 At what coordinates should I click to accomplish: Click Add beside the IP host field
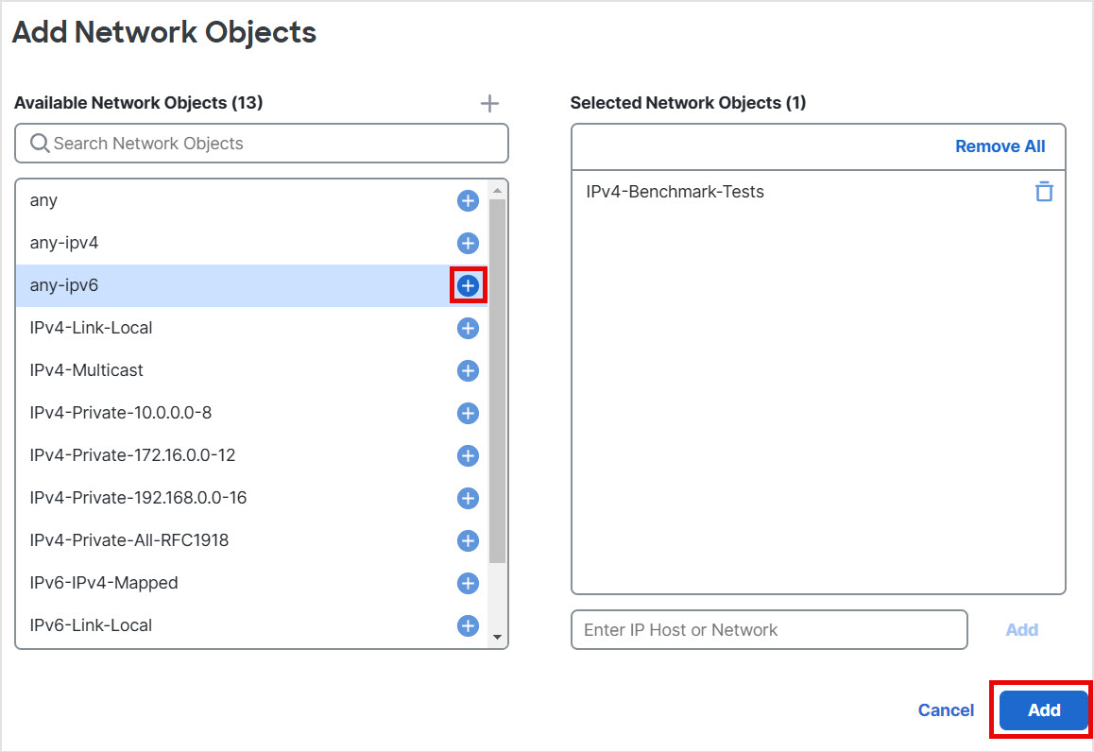[x=1021, y=629]
